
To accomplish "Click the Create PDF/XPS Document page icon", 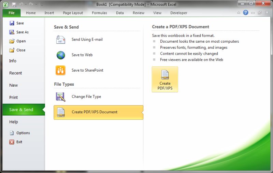I will [61, 112].
